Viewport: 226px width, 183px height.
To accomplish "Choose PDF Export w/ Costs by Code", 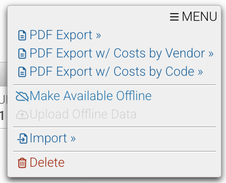I will [110, 72].
